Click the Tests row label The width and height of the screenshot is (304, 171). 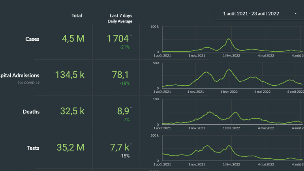click(x=33, y=148)
